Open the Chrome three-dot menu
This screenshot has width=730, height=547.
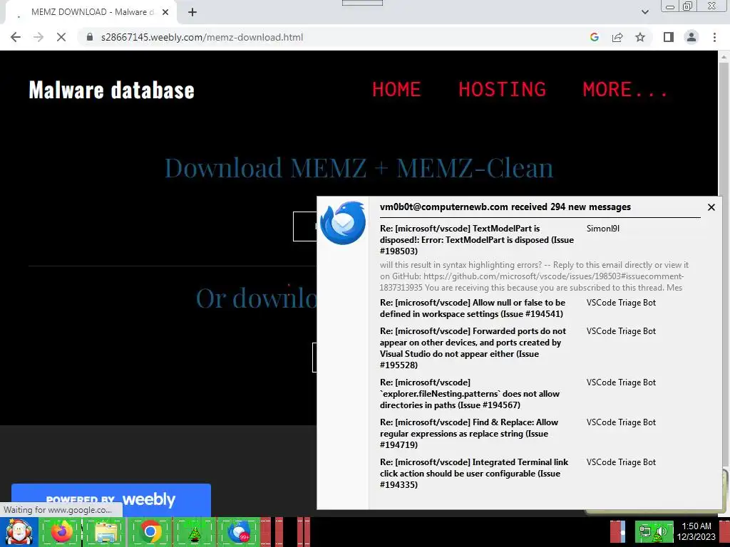pos(714,37)
